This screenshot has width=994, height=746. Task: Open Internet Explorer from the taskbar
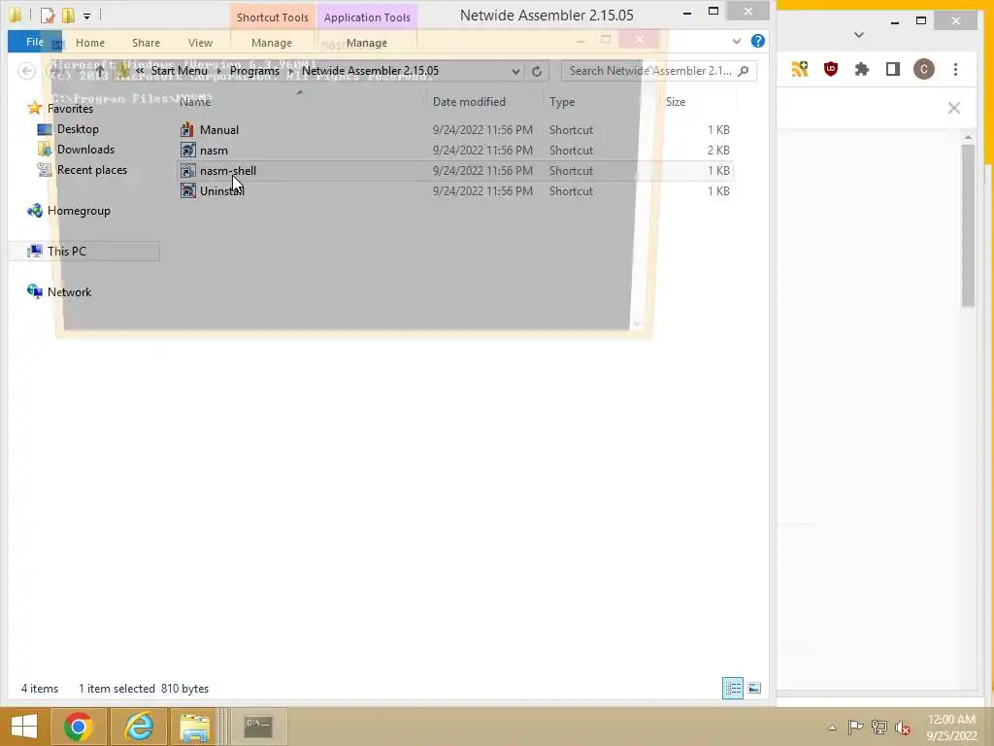(x=139, y=727)
